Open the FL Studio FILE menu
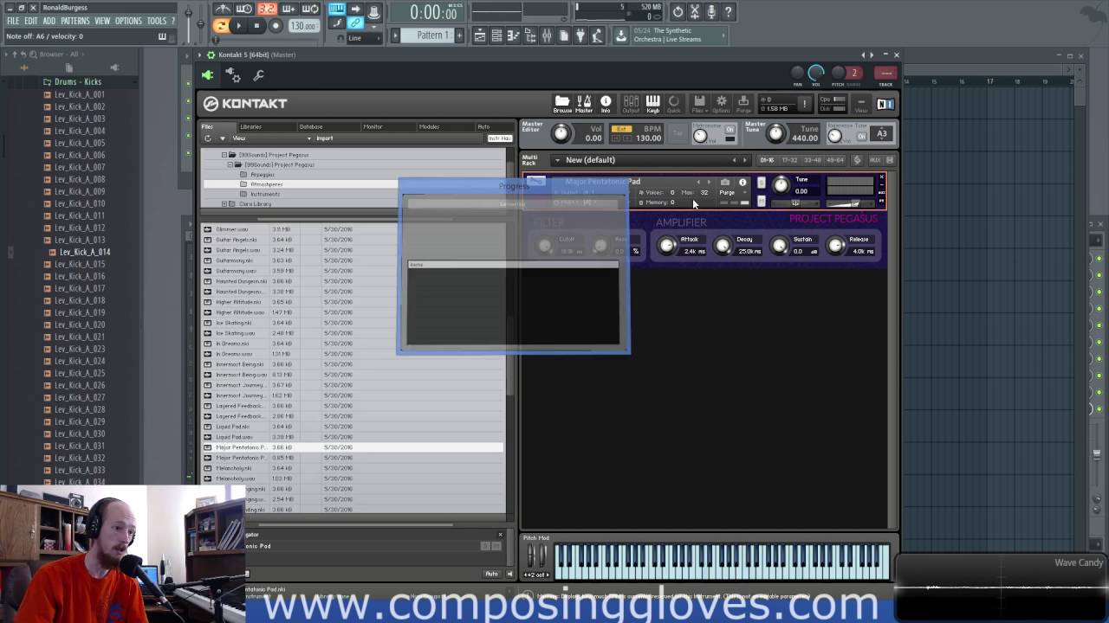The height and width of the screenshot is (623, 1109). pyautogui.click(x=13, y=21)
